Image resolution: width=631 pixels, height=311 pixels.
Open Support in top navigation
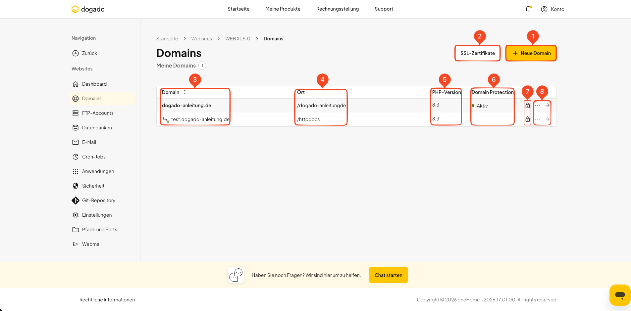(x=384, y=9)
